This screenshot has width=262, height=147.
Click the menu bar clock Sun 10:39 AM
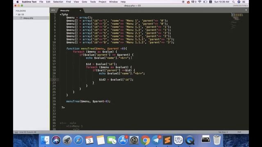click(x=222, y=2)
